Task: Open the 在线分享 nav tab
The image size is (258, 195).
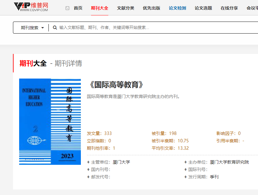Action: coord(229,8)
